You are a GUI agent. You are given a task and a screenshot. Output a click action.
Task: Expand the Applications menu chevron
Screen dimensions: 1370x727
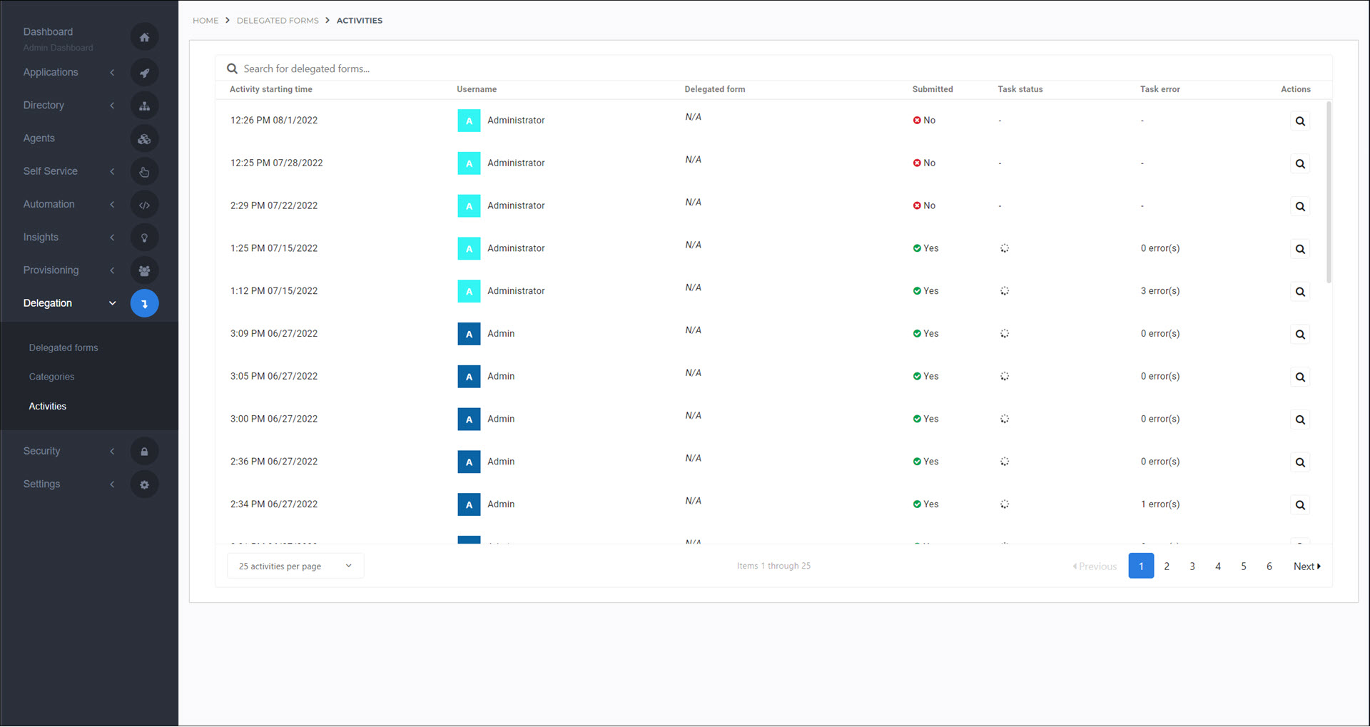click(x=112, y=73)
